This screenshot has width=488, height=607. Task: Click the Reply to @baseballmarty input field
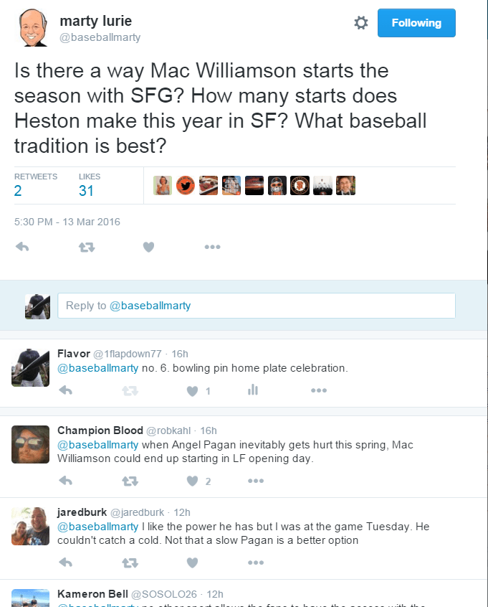(257, 306)
